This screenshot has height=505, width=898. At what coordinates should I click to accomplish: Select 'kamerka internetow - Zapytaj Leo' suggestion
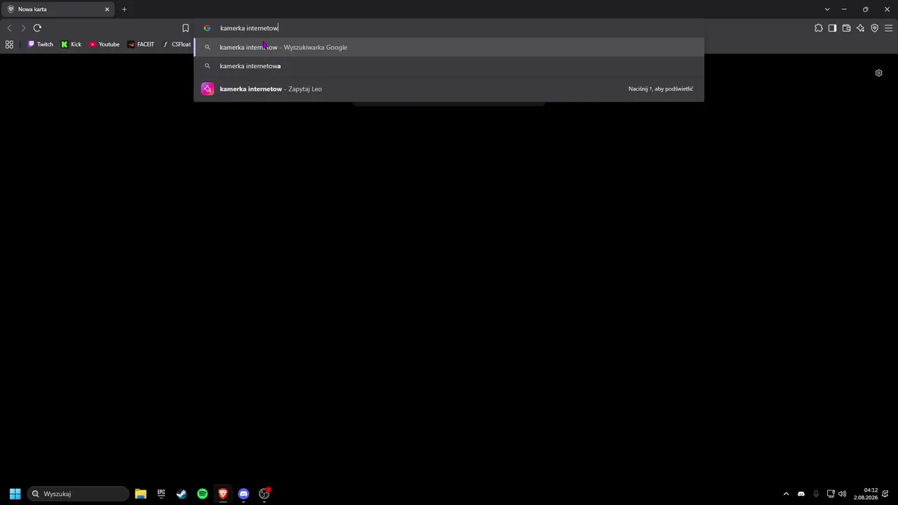point(449,89)
